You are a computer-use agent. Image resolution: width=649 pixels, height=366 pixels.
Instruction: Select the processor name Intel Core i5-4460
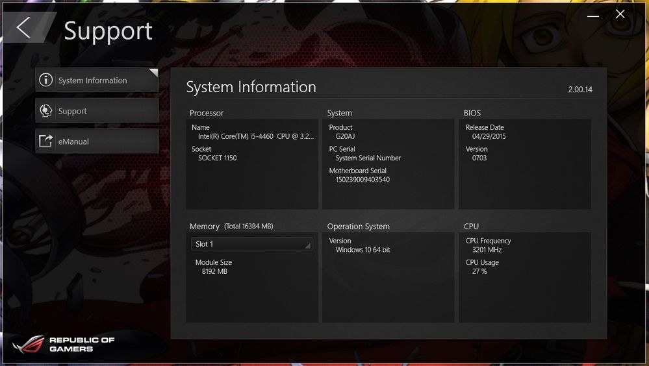pos(256,136)
